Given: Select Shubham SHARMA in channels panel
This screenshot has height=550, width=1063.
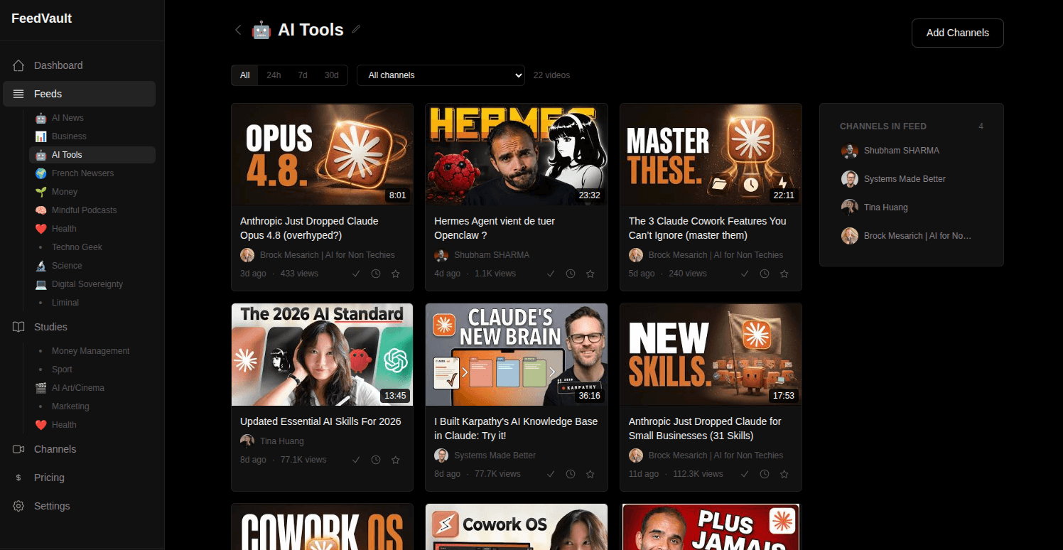Looking at the screenshot, I should tap(912, 151).
